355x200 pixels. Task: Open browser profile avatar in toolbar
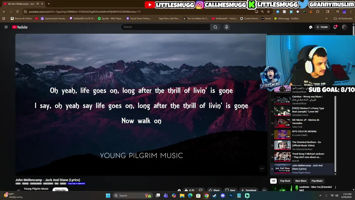[x=344, y=12]
